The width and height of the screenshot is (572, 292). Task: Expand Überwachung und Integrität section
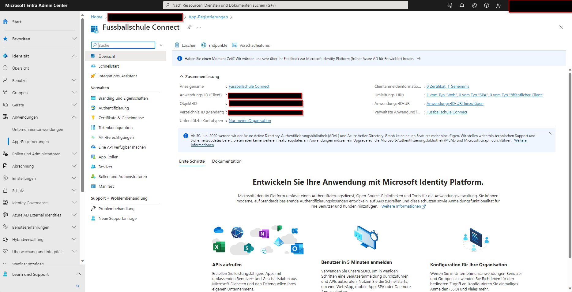coord(74,252)
